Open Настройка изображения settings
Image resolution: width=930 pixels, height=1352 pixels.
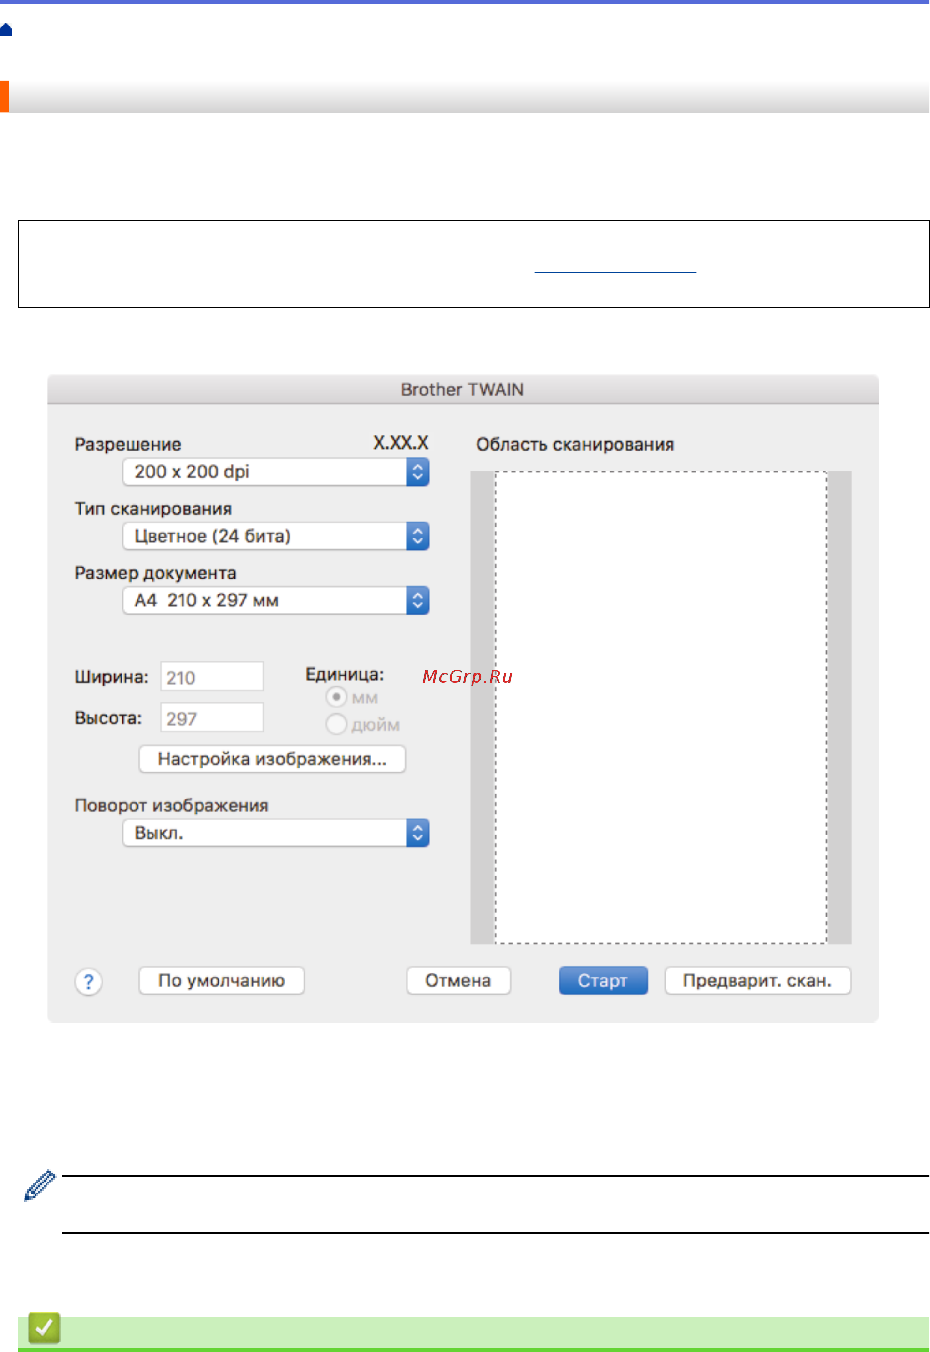pyautogui.click(x=272, y=758)
